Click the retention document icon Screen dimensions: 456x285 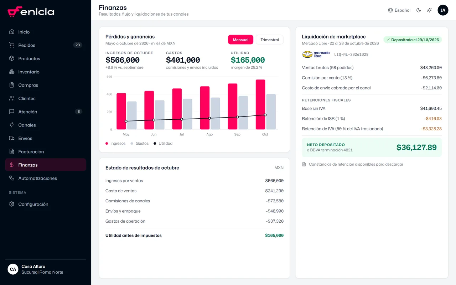[x=304, y=164]
